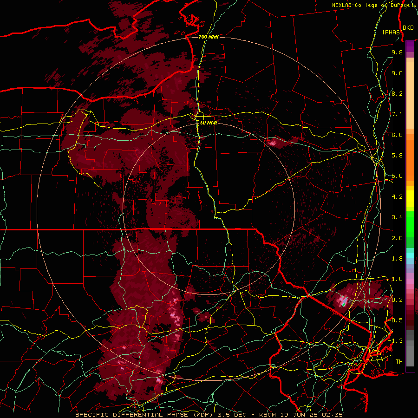
Task: Click the 9.0 scale value
Action: 397,73
